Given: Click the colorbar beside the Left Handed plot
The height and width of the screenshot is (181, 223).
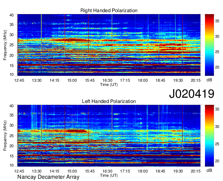Looking at the screenshot, I should click(x=209, y=136).
